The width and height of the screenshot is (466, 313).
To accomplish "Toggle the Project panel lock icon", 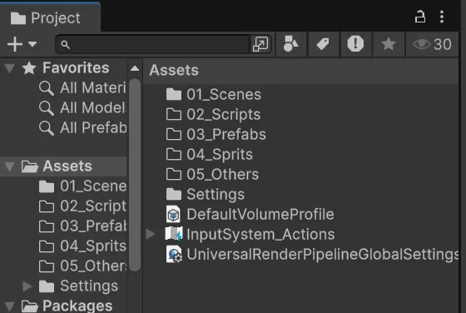I will (x=420, y=17).
